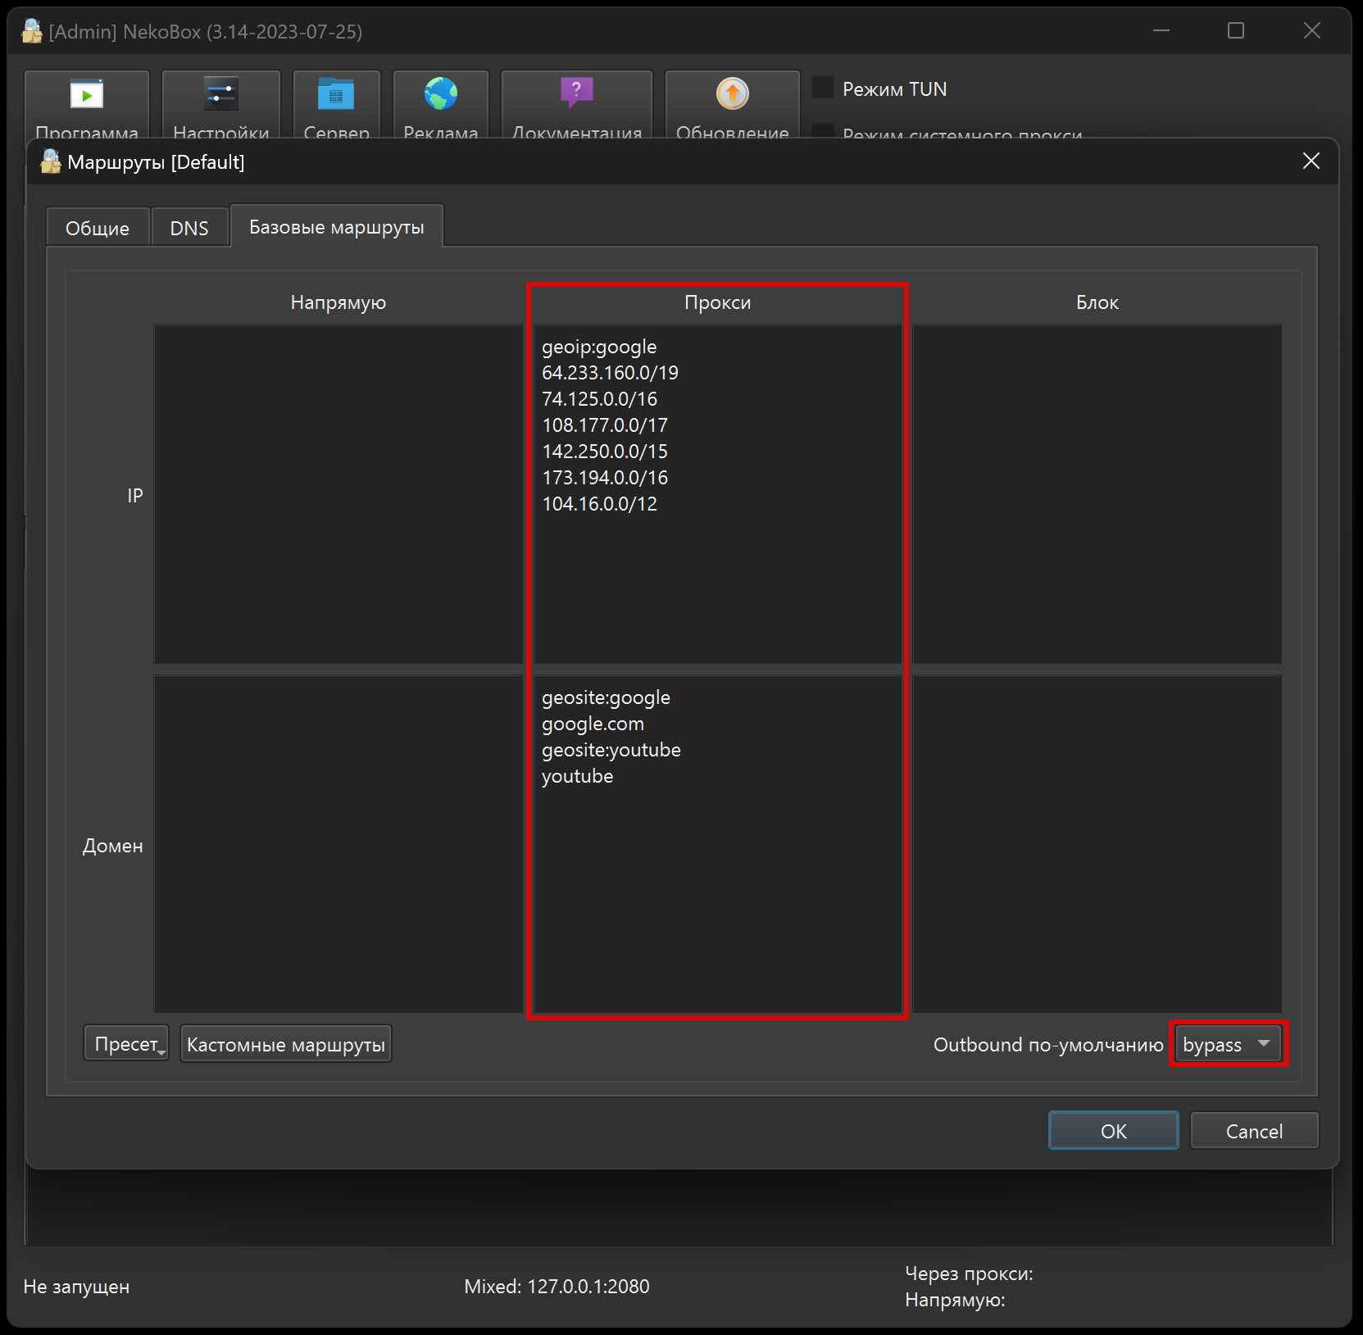Toggle Режим системного прокси checkbox
The image size is (1363, 1335).
(823, 131)
